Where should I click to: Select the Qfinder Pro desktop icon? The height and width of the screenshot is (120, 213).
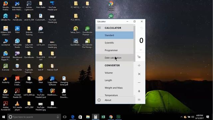tap(6, 17)
